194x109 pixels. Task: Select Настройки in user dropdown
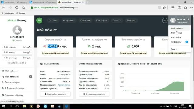click(176, 37)
